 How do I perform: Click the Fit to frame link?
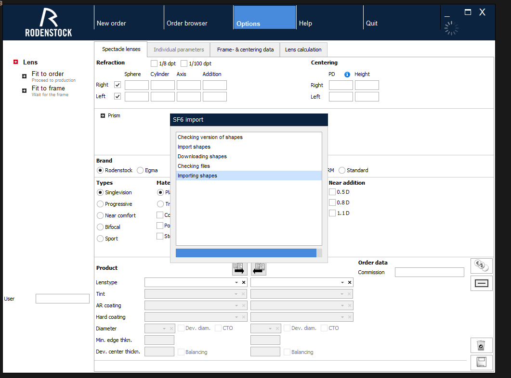coord(48,88)
